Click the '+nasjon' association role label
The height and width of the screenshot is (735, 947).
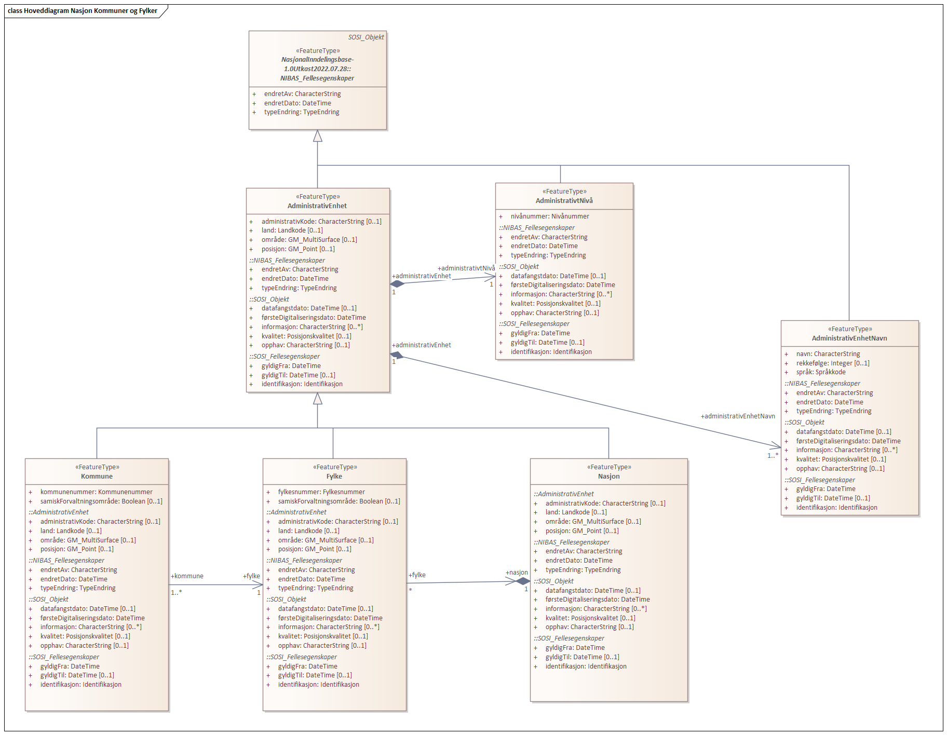click(517, 573)
